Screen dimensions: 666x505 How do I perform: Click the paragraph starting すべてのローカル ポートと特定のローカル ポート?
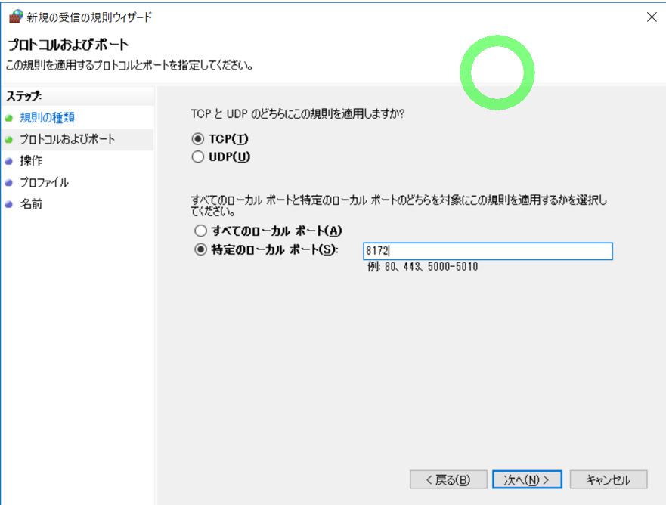(399, 206)
